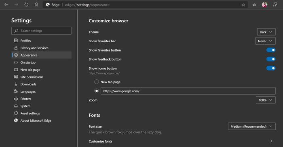The width and height of the screenshot is (283, 147).
Task: Open New tab page settings
Action: pos(42,70)
